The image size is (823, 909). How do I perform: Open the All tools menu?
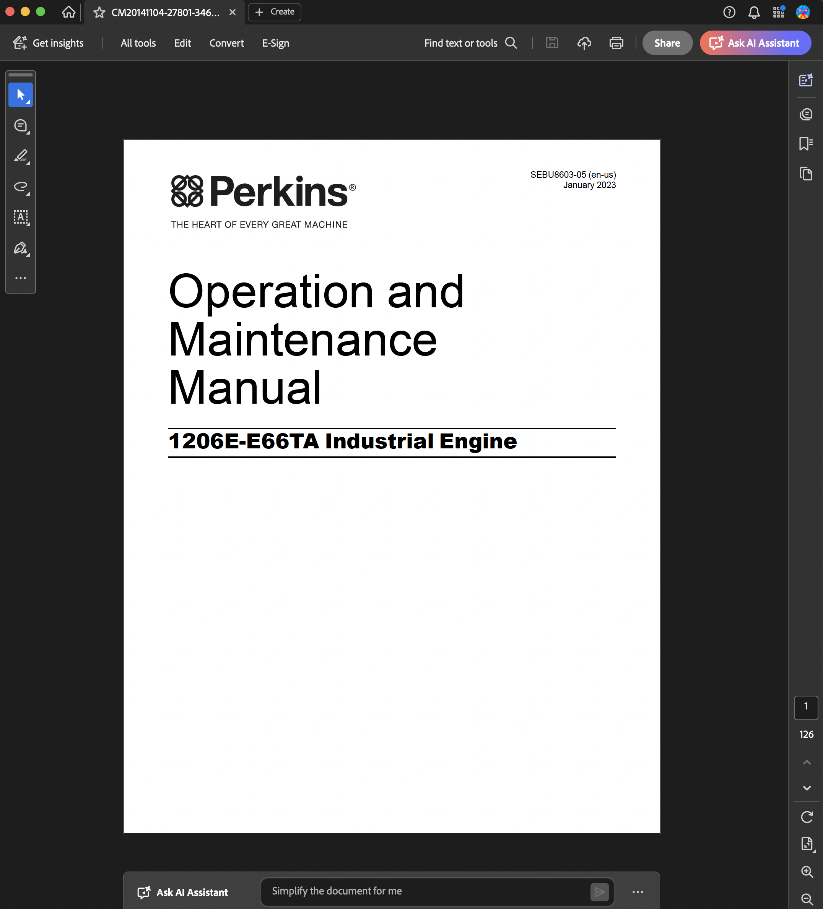pos(138,43)
